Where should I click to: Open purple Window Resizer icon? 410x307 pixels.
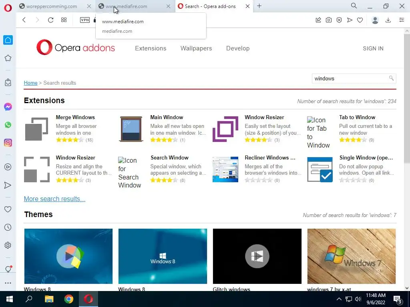point(225,129)
